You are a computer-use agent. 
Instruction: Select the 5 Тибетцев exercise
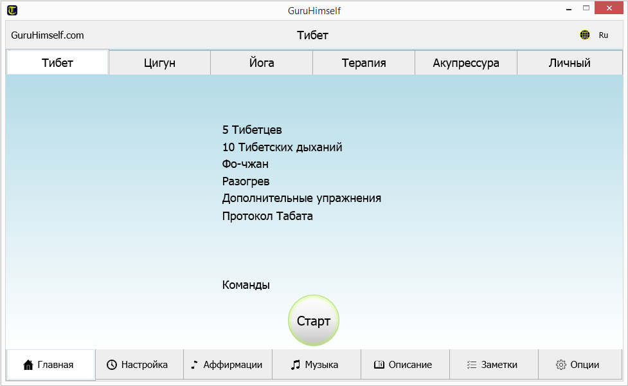tap(252, 130)
